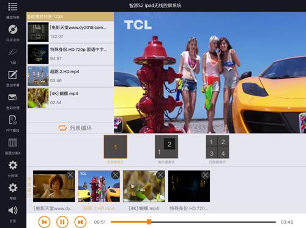Toggle the list loop playback mode
306x228 pixels.
[75, 128]
